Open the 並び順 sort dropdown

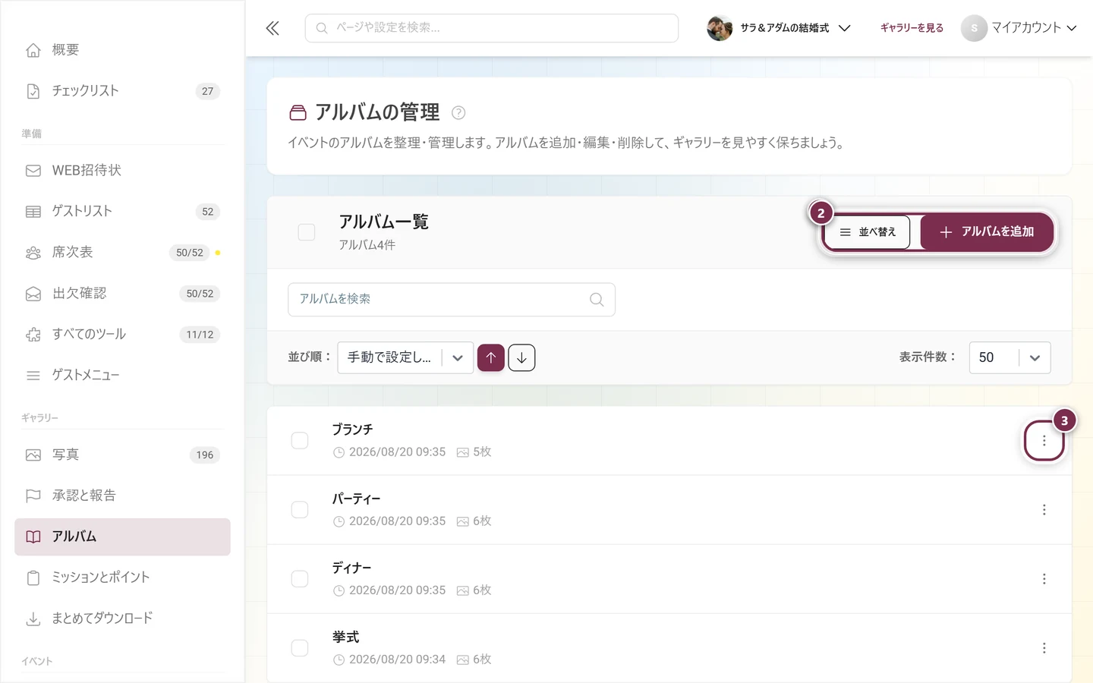point(405,357)
